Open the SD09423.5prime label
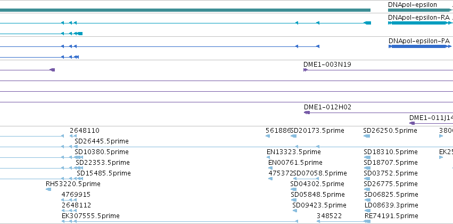The image size is (453, 224). click(319, 205)
